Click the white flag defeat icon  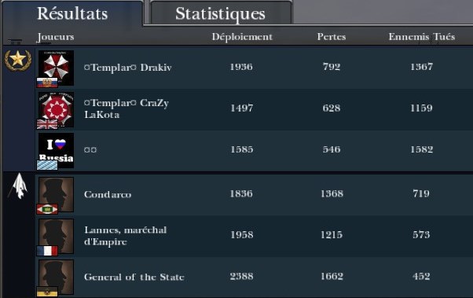tap(18, 186)
